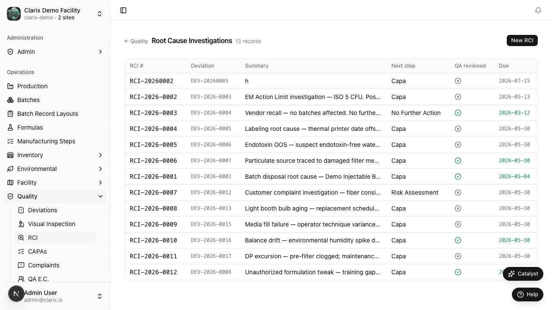This screenshot has height=310, width=552.
Task: Click the '13 records' count label
Action: pyautogui.click(x=248, y=41)
